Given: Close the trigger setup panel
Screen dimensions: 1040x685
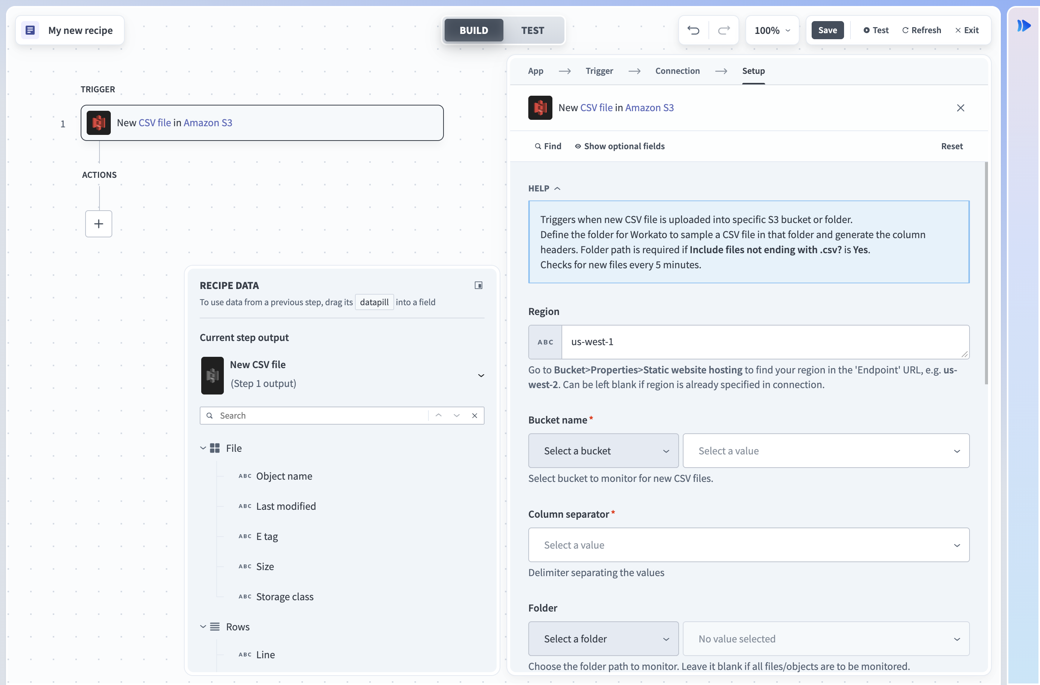Looking at the screenshot, I should coord(960,108).
